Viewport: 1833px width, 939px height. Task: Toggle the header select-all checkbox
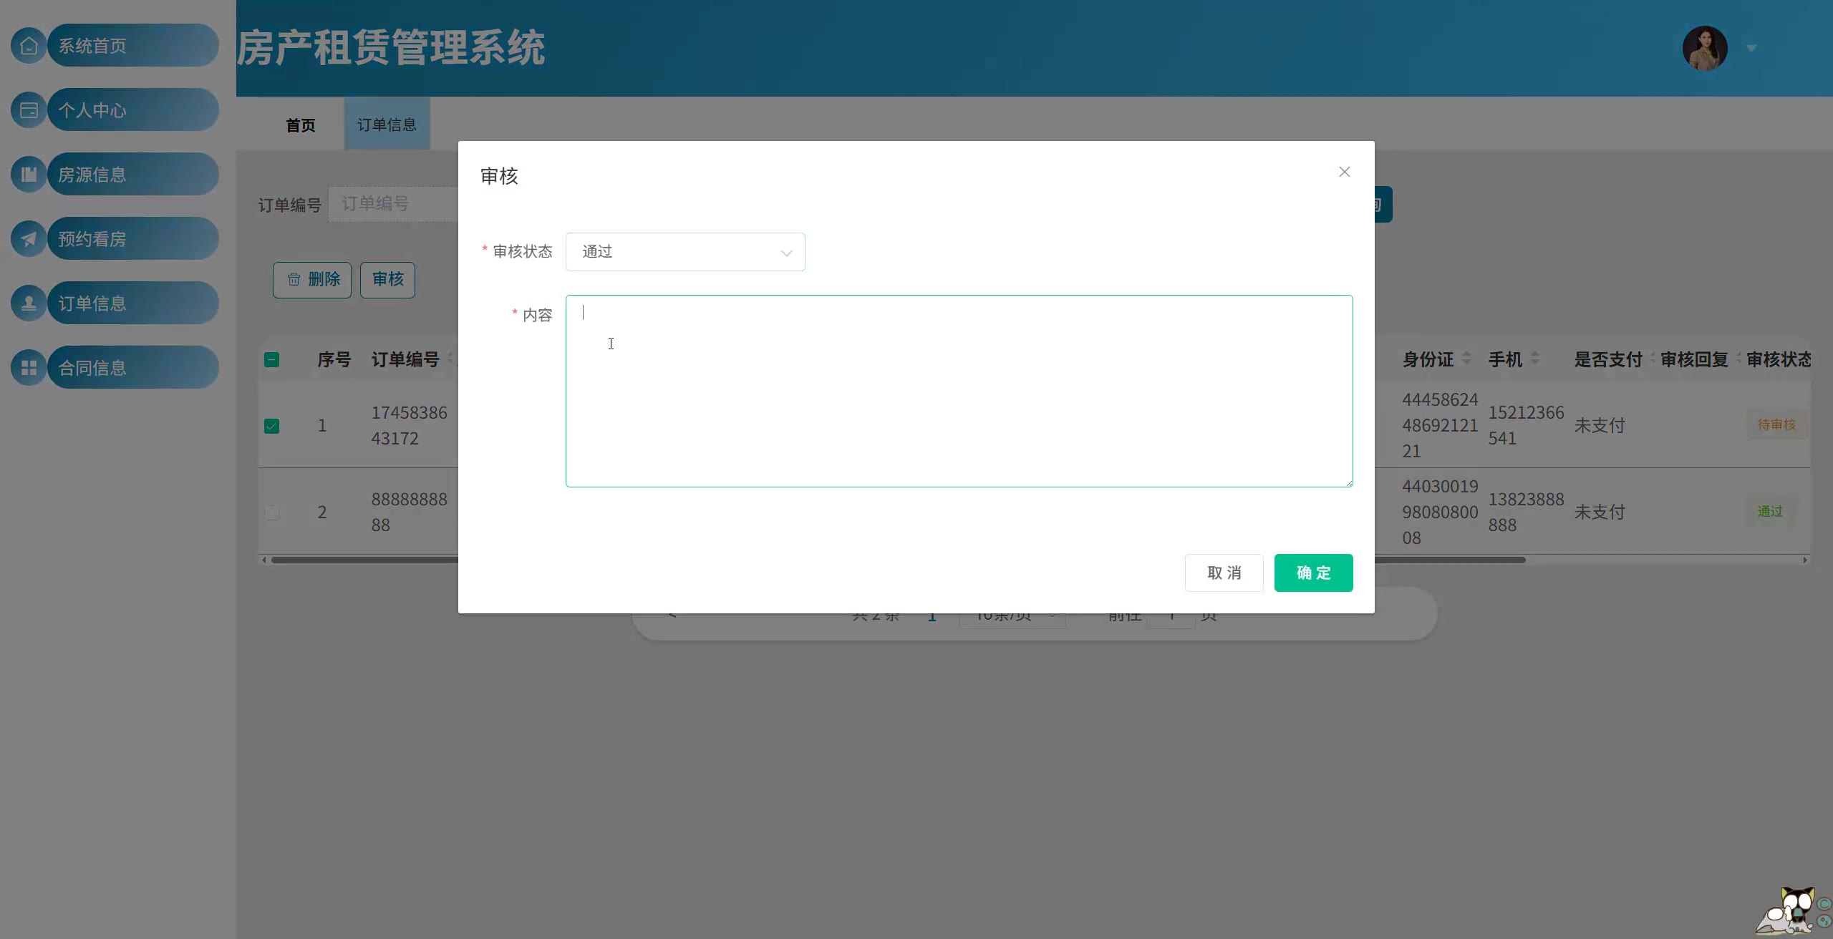point(271,360)
